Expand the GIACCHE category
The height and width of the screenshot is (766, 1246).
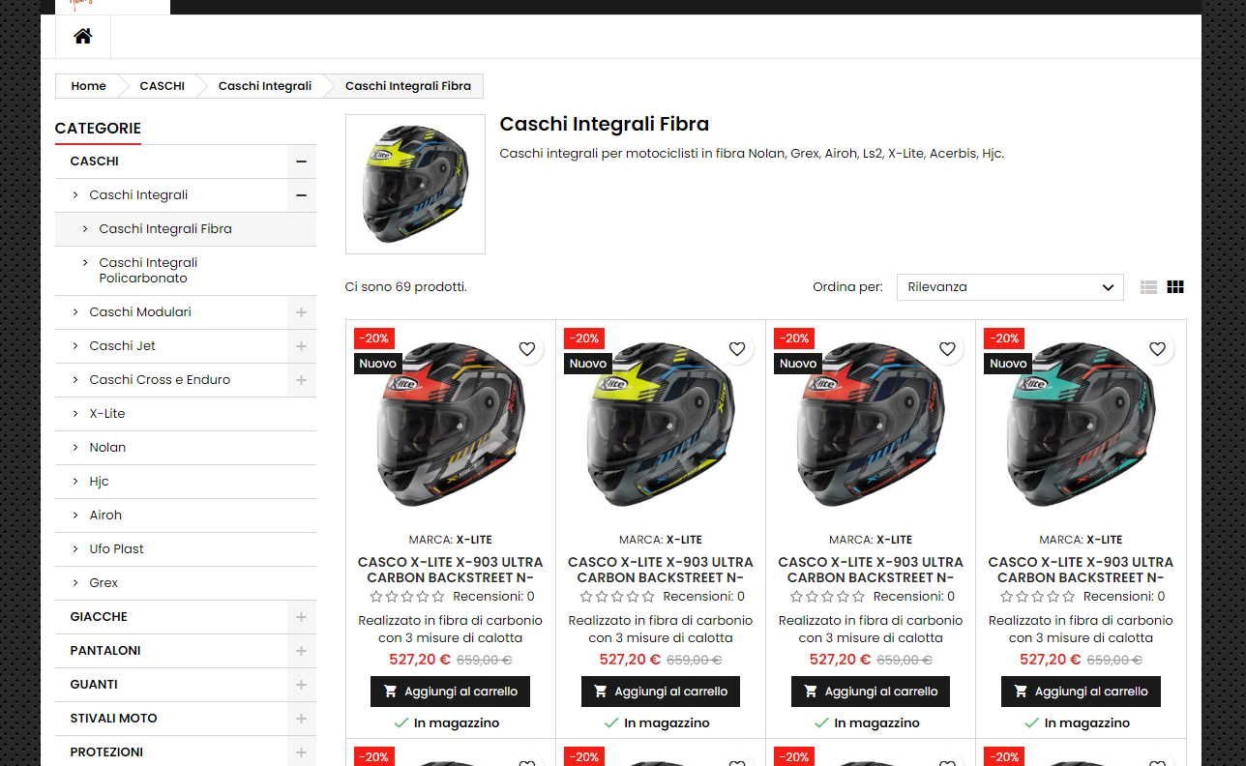[x=301, y=617]
